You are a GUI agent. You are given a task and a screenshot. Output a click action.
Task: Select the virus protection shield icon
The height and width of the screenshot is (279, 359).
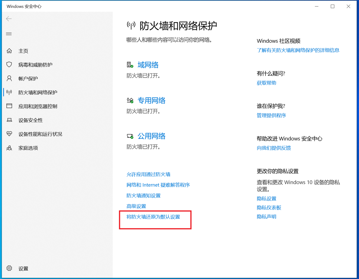(9, 65)
